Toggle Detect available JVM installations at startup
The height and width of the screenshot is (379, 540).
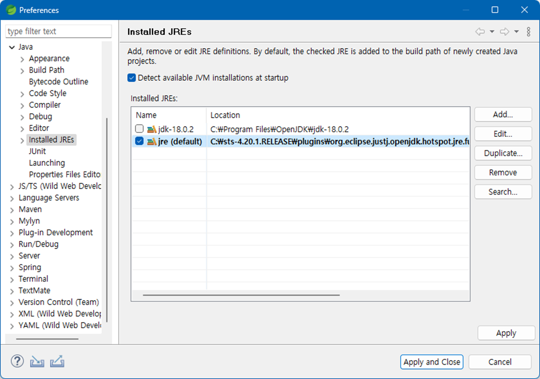131,78
